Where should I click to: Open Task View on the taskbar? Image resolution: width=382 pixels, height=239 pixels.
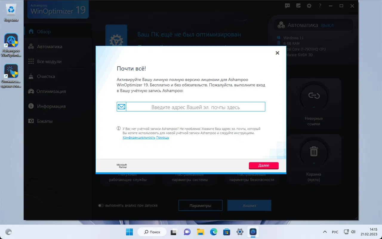(x=174, y=232)
